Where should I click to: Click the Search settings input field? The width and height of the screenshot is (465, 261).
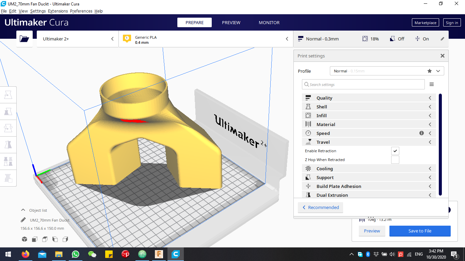[363, 85]
